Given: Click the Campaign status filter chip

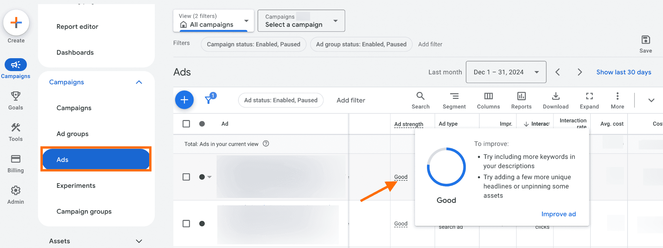Looking at the screenshot, I should tap(254, 44).
